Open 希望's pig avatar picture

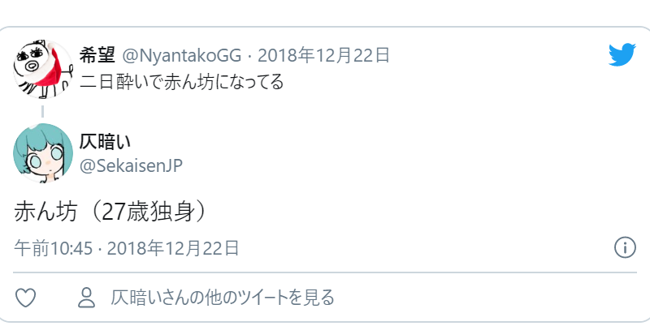tap(43, 69)
